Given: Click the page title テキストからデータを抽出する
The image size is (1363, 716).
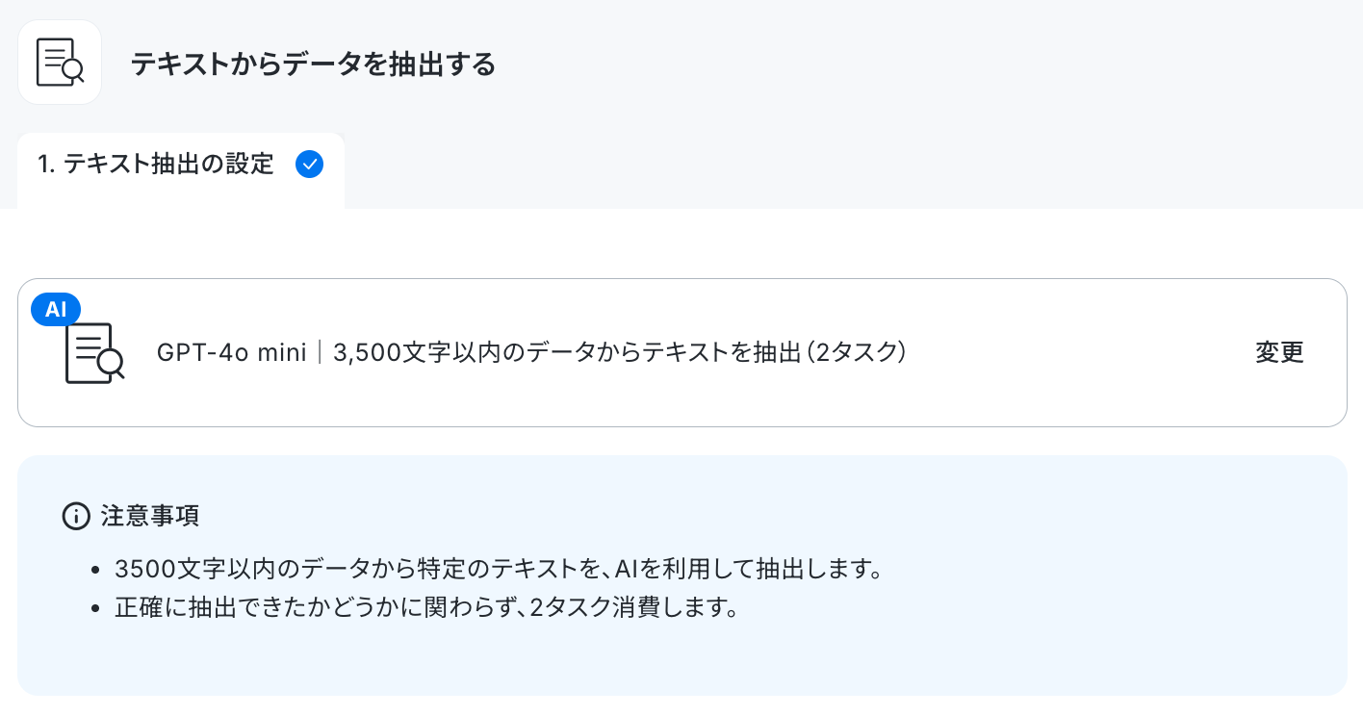Looking at the screenshot, I should pos(313,64).
